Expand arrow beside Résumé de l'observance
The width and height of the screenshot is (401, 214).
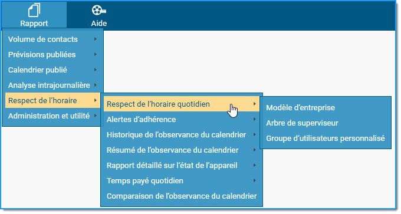tap(255, 150)
